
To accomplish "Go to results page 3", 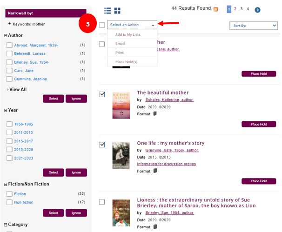I will (x=241, y=9).
